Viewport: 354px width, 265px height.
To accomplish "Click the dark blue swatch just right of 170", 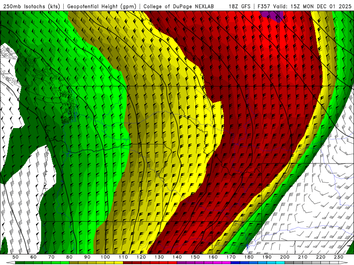I will coord(235,263).
